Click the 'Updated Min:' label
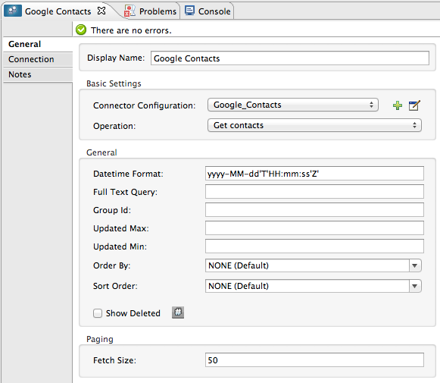440x383 pixels. [120, 246]
